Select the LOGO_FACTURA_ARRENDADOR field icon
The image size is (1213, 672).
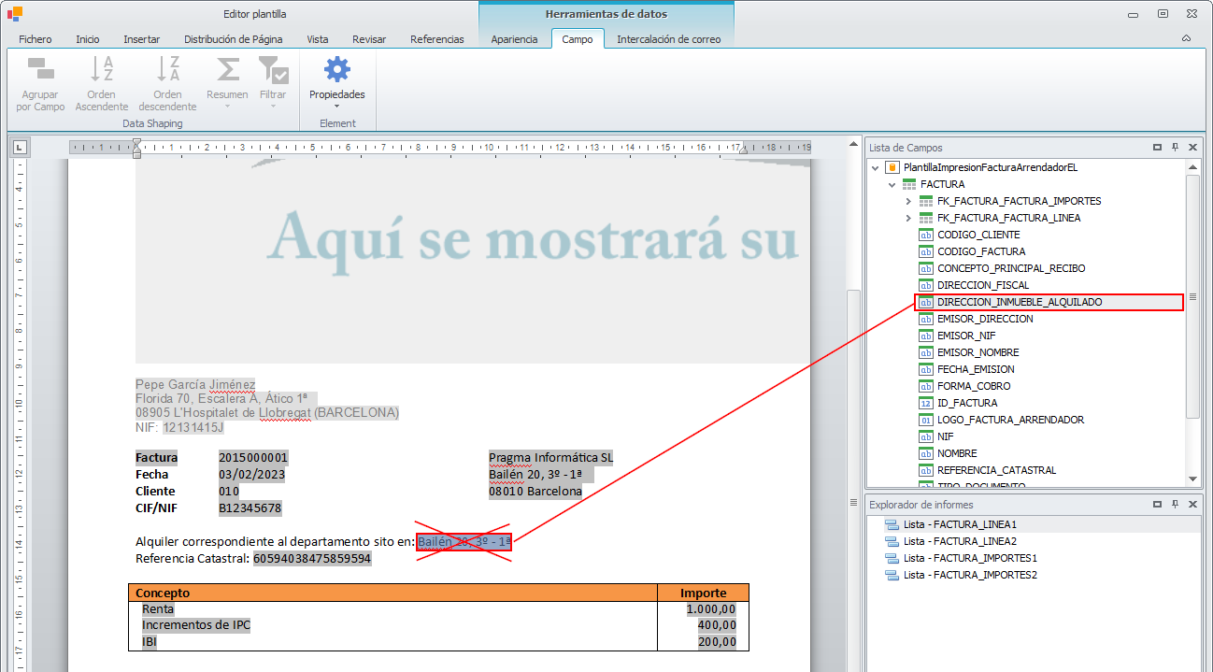926,420
